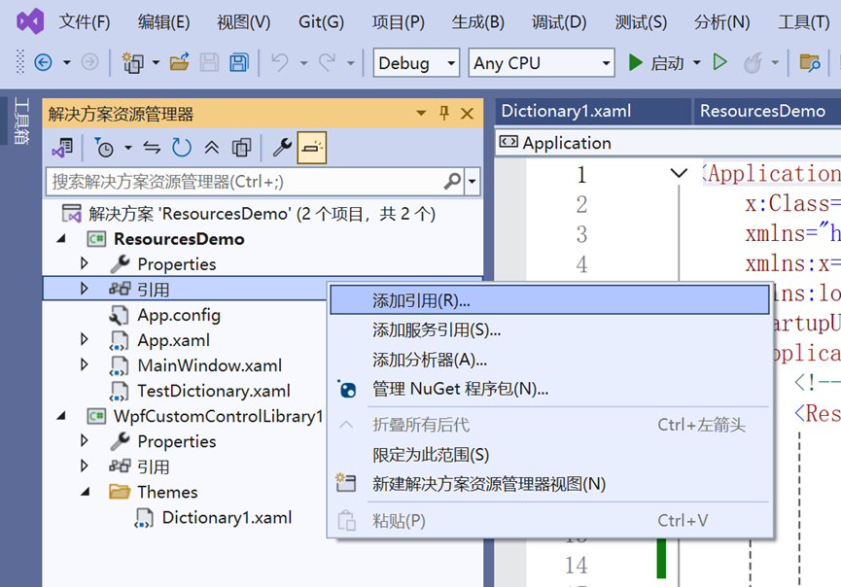Collapse the WpfCustomControlLibrary1 project
The width and height of the screenshot is (841, 587).
tap(61, 415)
